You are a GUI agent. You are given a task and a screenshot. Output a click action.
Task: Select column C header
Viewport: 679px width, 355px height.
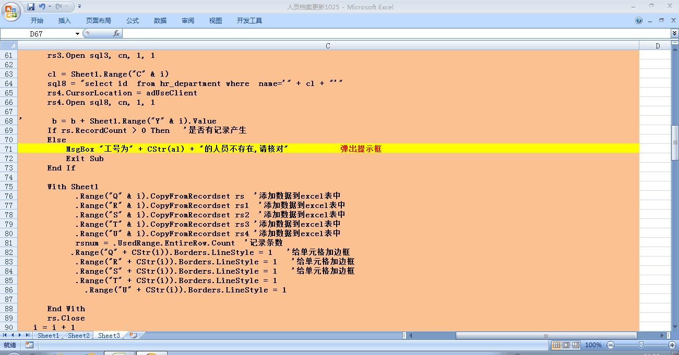[x=328, y=46]
